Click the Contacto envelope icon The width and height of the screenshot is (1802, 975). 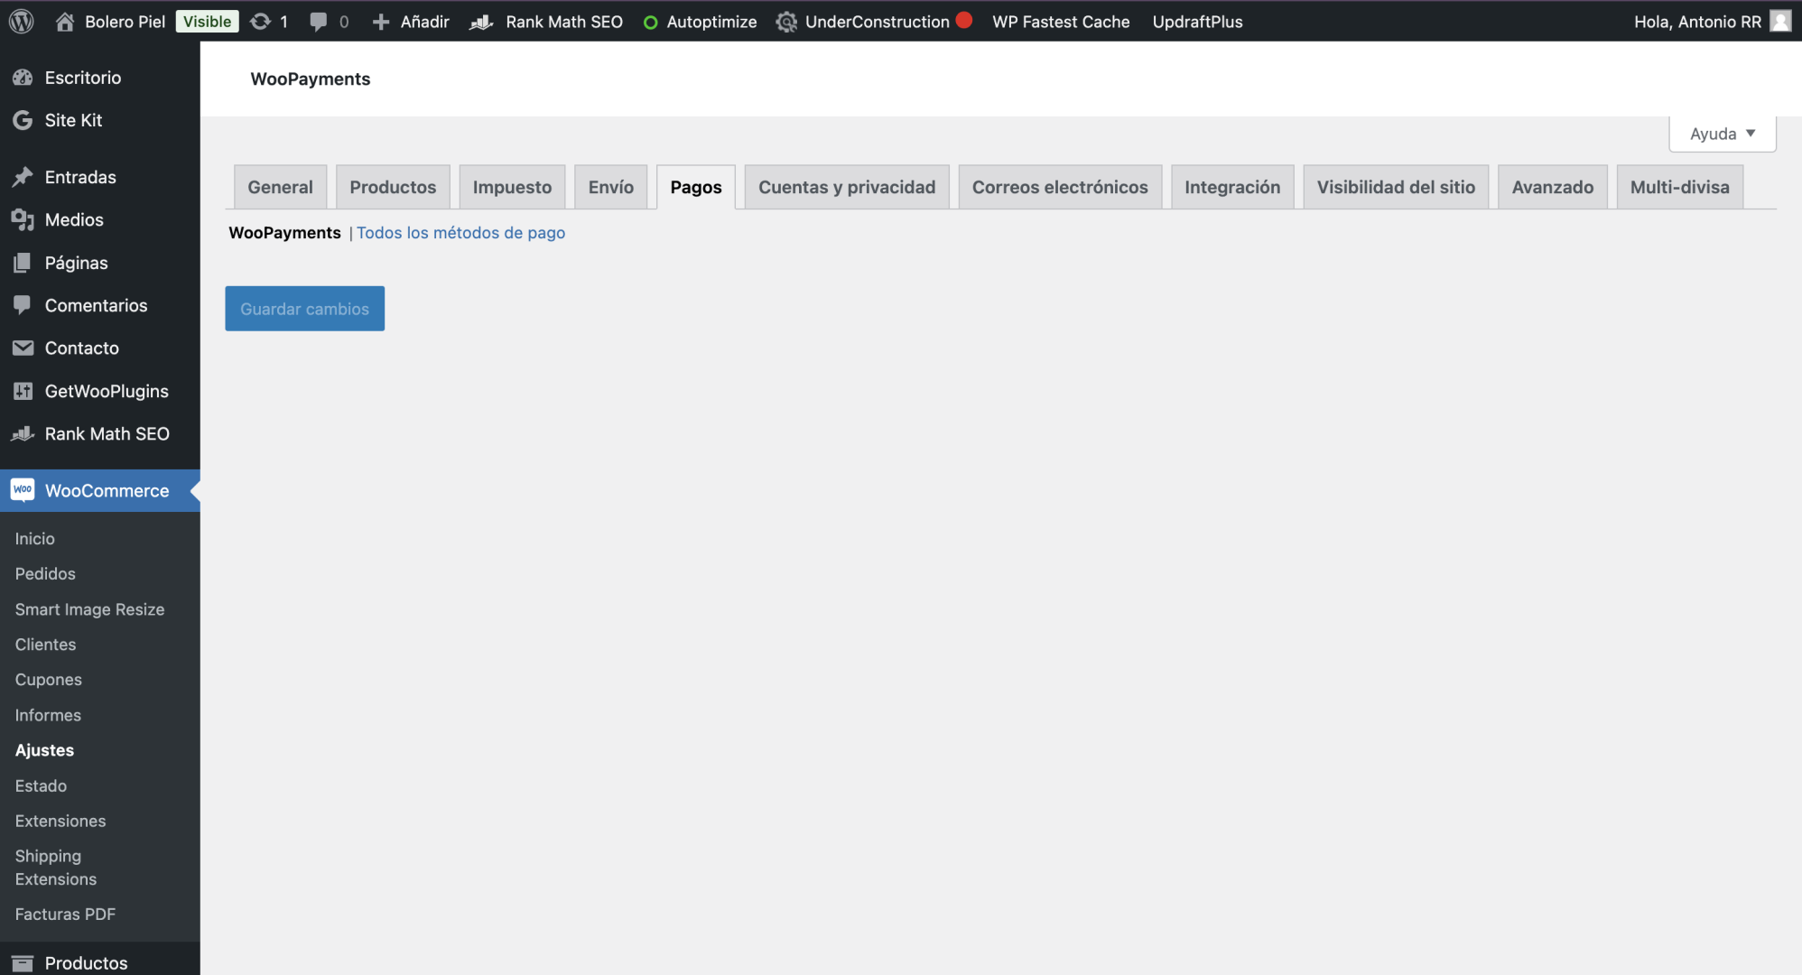(23, 348)
